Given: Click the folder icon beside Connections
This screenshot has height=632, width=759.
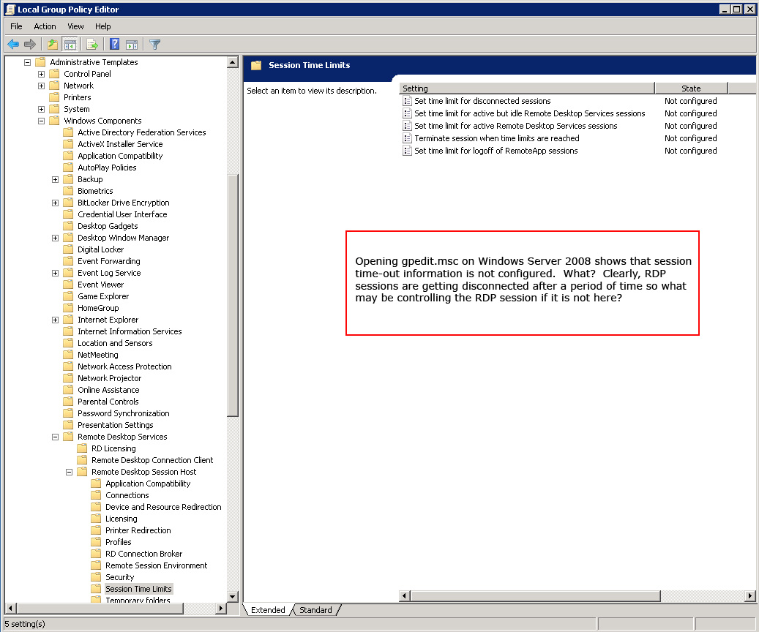Looking at the screenshot, I should pyautogui.click(x=97, y=495).
